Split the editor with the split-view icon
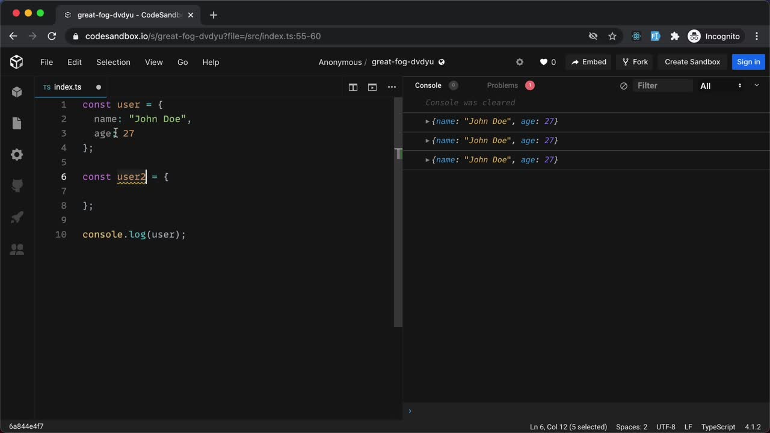 point(353,87)
